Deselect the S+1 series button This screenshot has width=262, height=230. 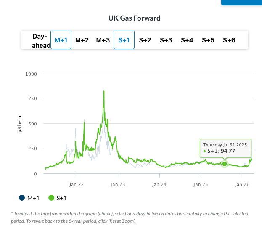point(124,40)
